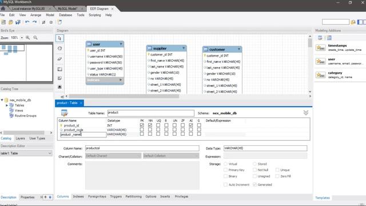Expand the Tables tree node
Screen dimensions: 366x206
[7, 105]
